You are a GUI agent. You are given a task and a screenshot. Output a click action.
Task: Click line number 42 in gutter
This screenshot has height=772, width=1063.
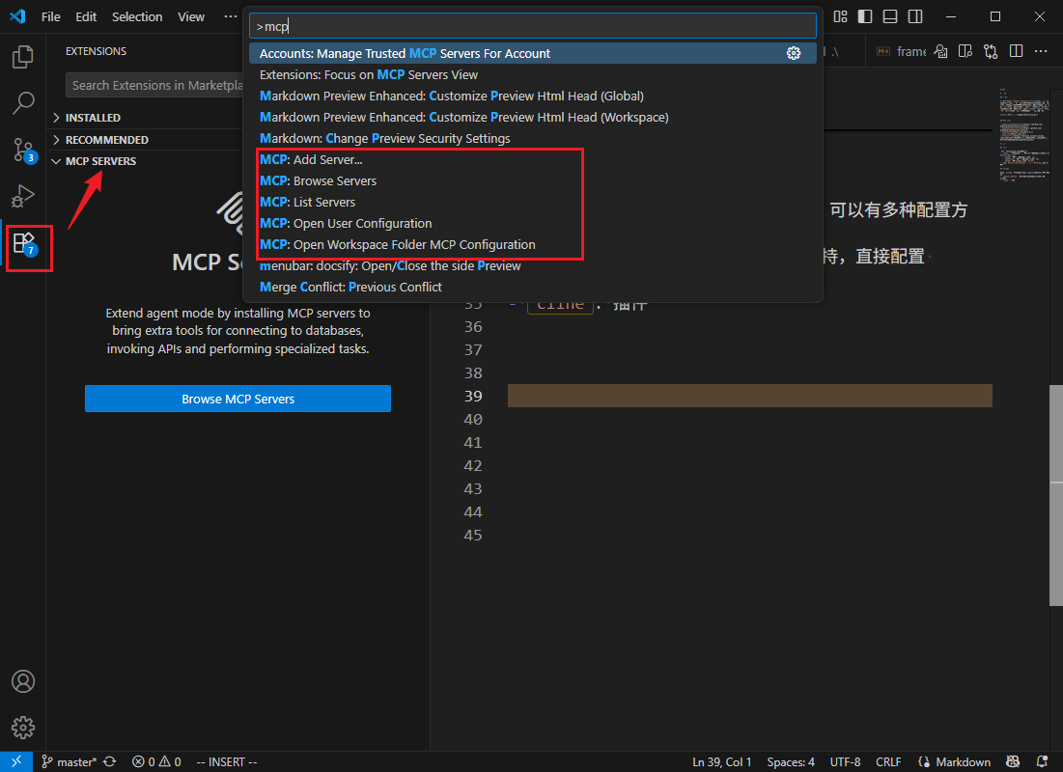coord(473,466)
